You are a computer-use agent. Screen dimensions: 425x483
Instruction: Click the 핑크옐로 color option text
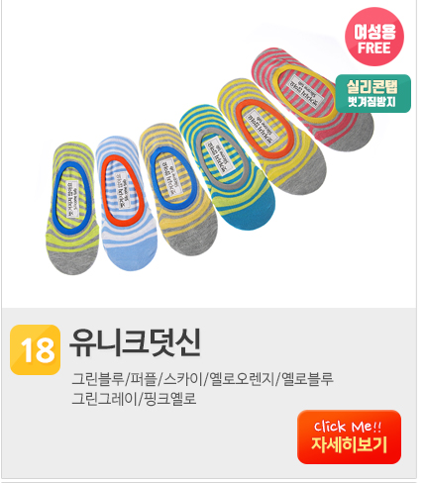point(169,399)
